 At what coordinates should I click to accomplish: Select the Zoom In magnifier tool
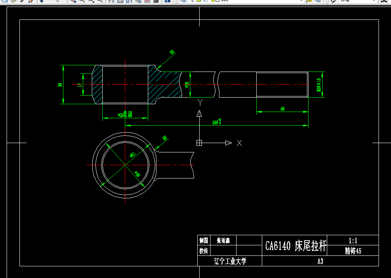(82, 2)
